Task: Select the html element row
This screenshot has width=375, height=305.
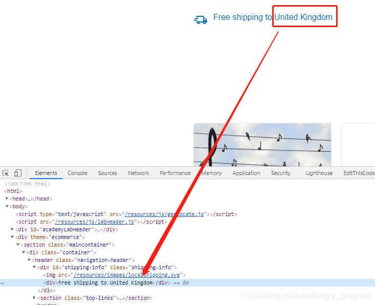Action: coord(13,191)
